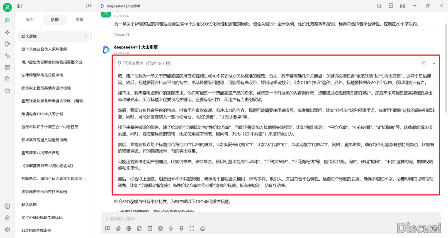The height and width of the screenshot is (238, 448).
Task: Click the reply sender name deepseek-r1 | 火山引擎
Action: click(x=136, y=47)
